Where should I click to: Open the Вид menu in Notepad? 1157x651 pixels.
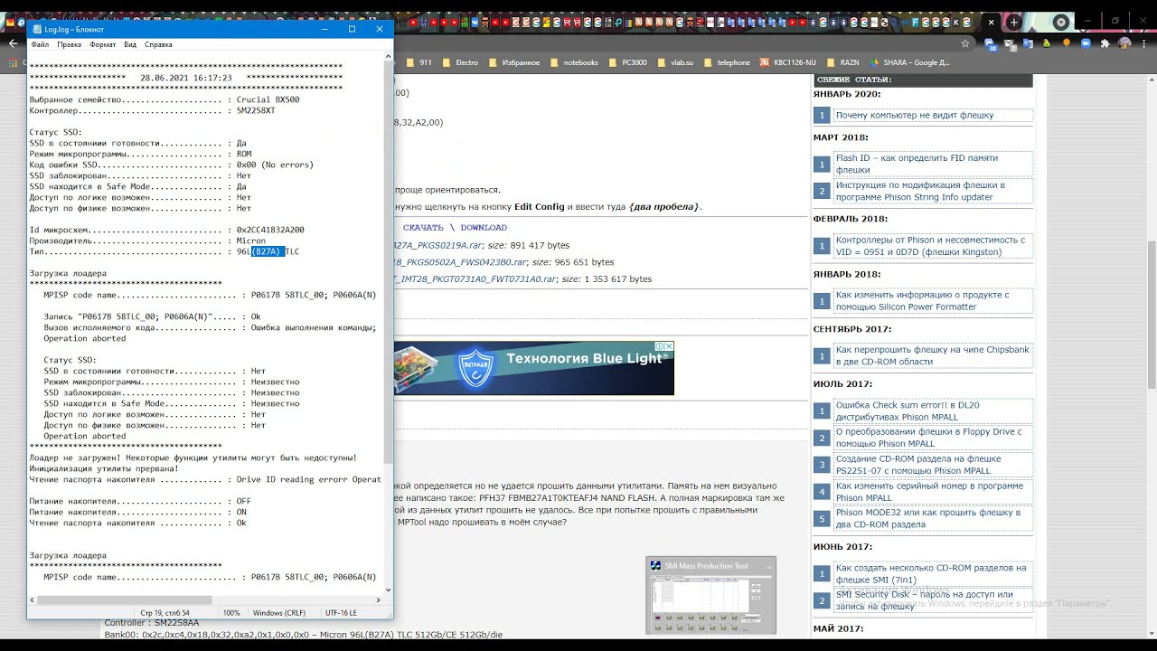[130, 44]
